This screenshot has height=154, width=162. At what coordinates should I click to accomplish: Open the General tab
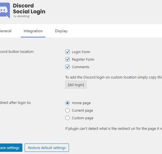coord(6,31)
